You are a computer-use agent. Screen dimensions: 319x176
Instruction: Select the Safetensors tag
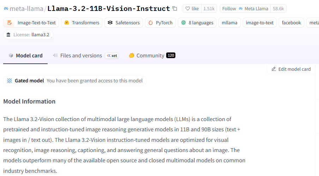(x=124, y=23)
